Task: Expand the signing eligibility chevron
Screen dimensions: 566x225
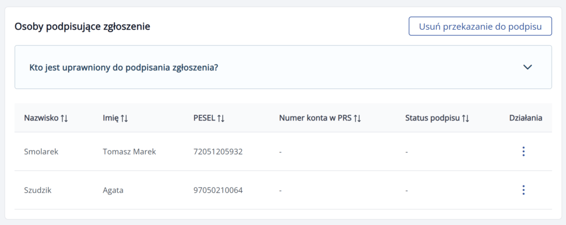Action: [527, 67]
